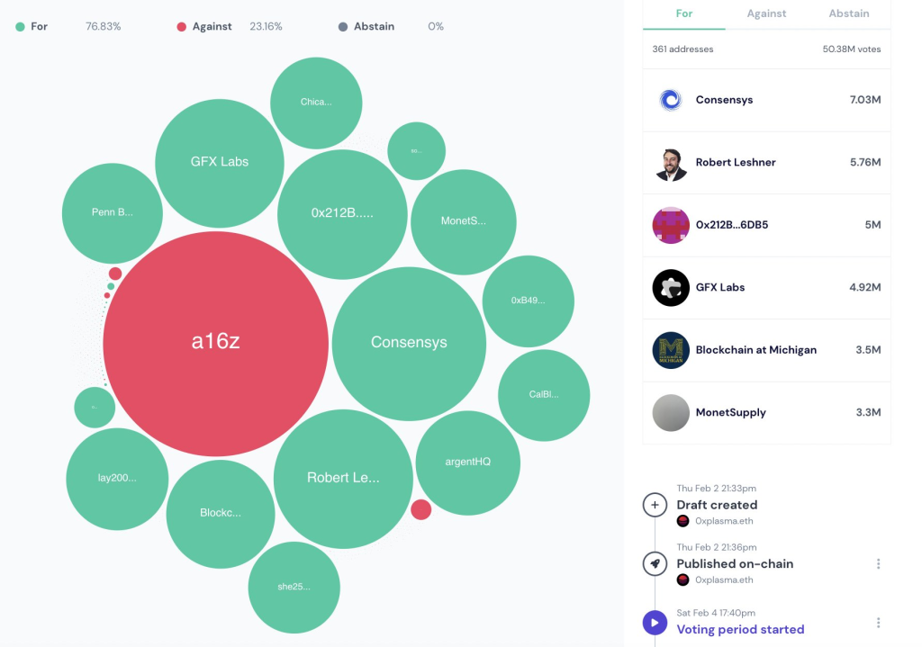The height and width of the screenshot is (647, 922).
Task: Select the green Consensys bubble in chart
Action: click(x=410, y=344)
